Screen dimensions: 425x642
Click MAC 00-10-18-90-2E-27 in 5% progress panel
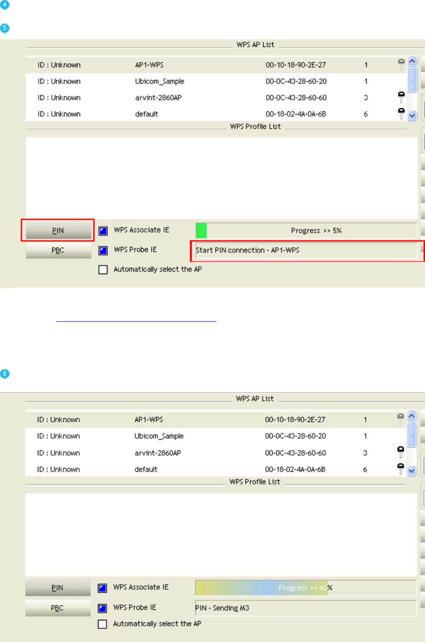pyautogui.click(x=296, y=65)
